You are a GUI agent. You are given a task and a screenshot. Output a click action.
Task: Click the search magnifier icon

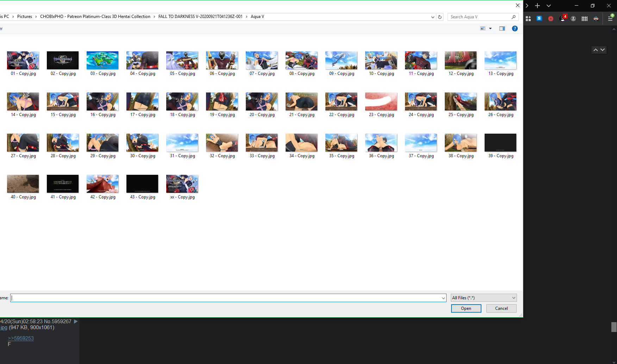514,17
